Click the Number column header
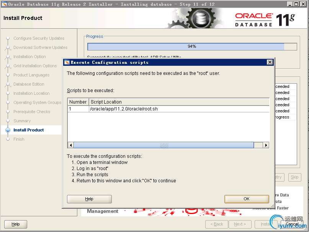The image size is (309, 232). [78, 102]
